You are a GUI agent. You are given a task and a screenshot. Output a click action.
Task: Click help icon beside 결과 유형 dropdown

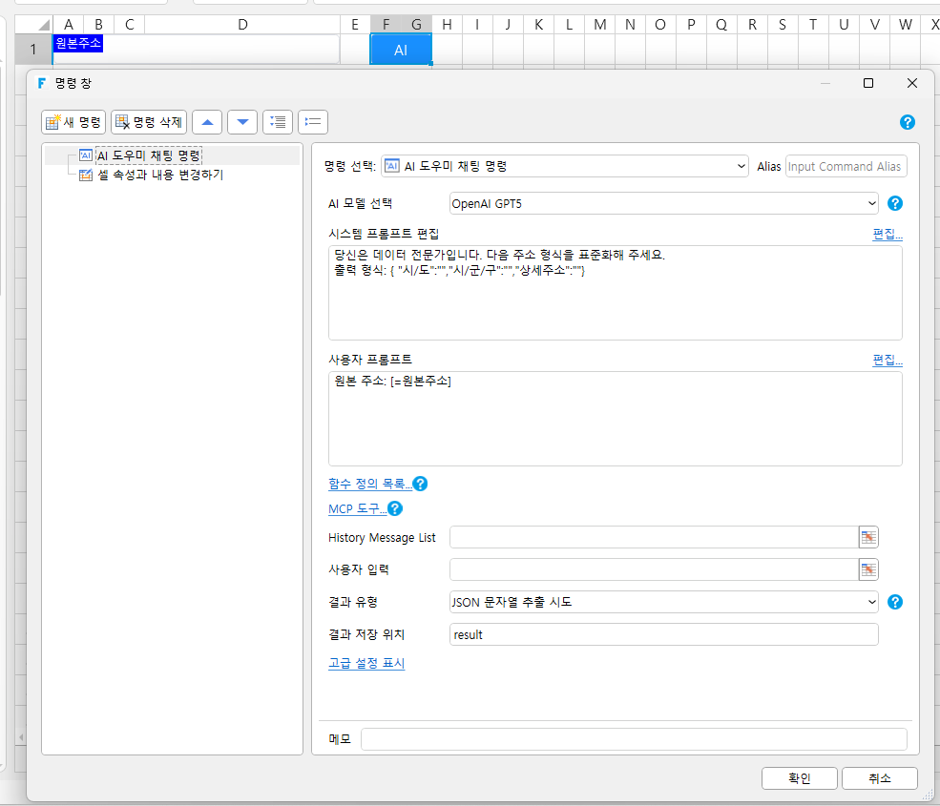point(894,602)
